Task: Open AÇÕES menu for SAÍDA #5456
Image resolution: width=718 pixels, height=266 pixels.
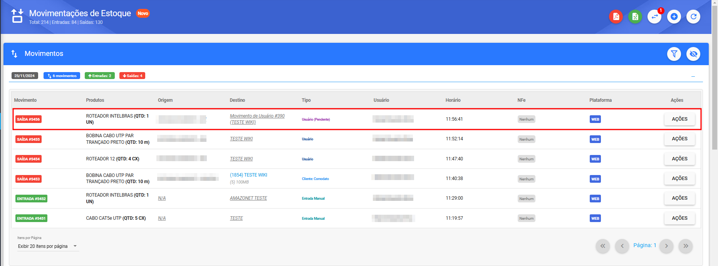Action: (679, 119)
